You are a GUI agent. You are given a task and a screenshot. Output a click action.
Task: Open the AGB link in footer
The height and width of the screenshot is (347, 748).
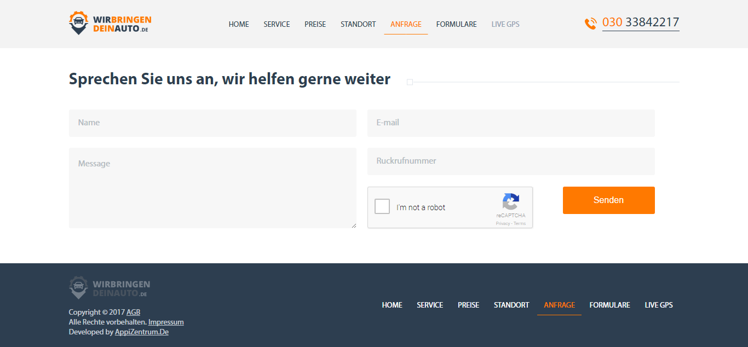coord(133,313)
